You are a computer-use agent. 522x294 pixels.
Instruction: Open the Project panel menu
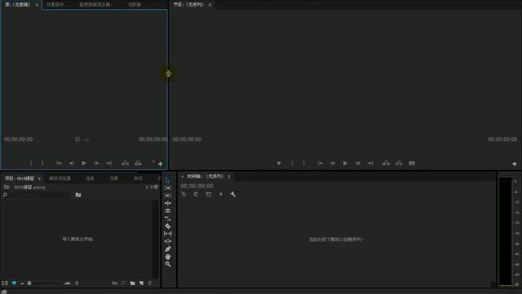[x=39, y=179]
